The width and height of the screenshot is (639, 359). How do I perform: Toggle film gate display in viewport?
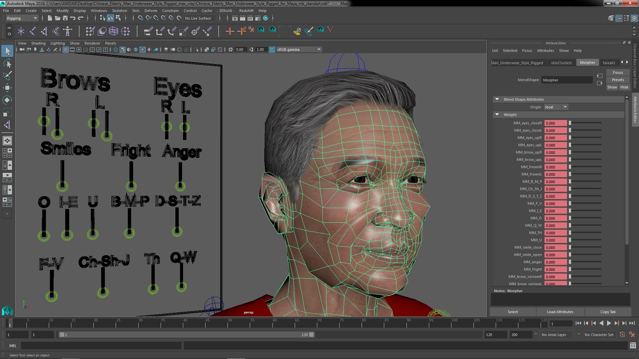[x=72, y=50]
